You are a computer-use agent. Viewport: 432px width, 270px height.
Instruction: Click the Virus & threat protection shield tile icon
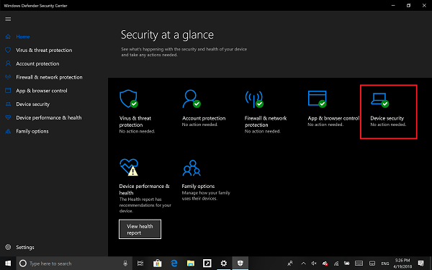(x=129, y=99)
